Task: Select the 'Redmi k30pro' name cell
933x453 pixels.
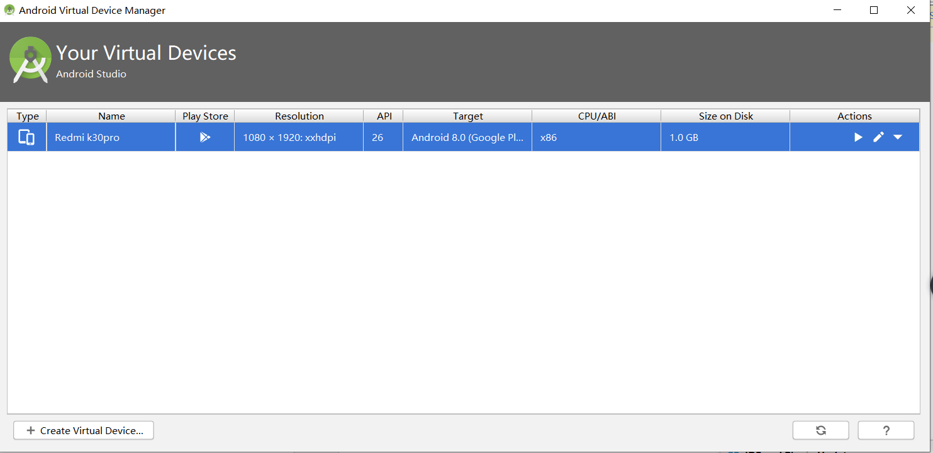Action: pyautogui.click(x=111, y=137)
